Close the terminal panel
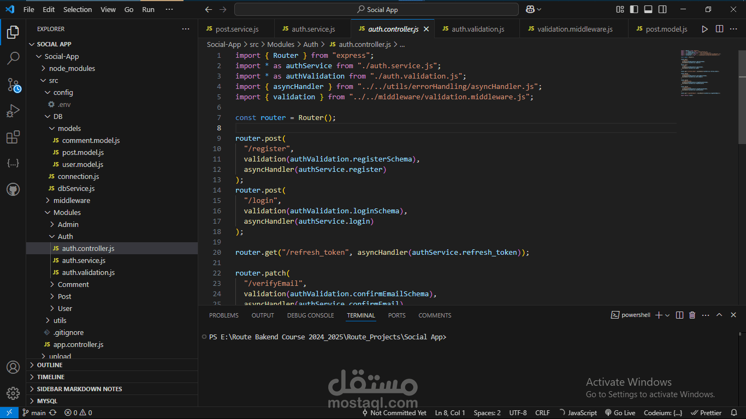The height and width of the screenshot is (419, 746). coord(733,315)
